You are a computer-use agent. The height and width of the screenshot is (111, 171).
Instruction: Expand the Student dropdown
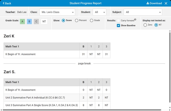[x=100, y=12]
